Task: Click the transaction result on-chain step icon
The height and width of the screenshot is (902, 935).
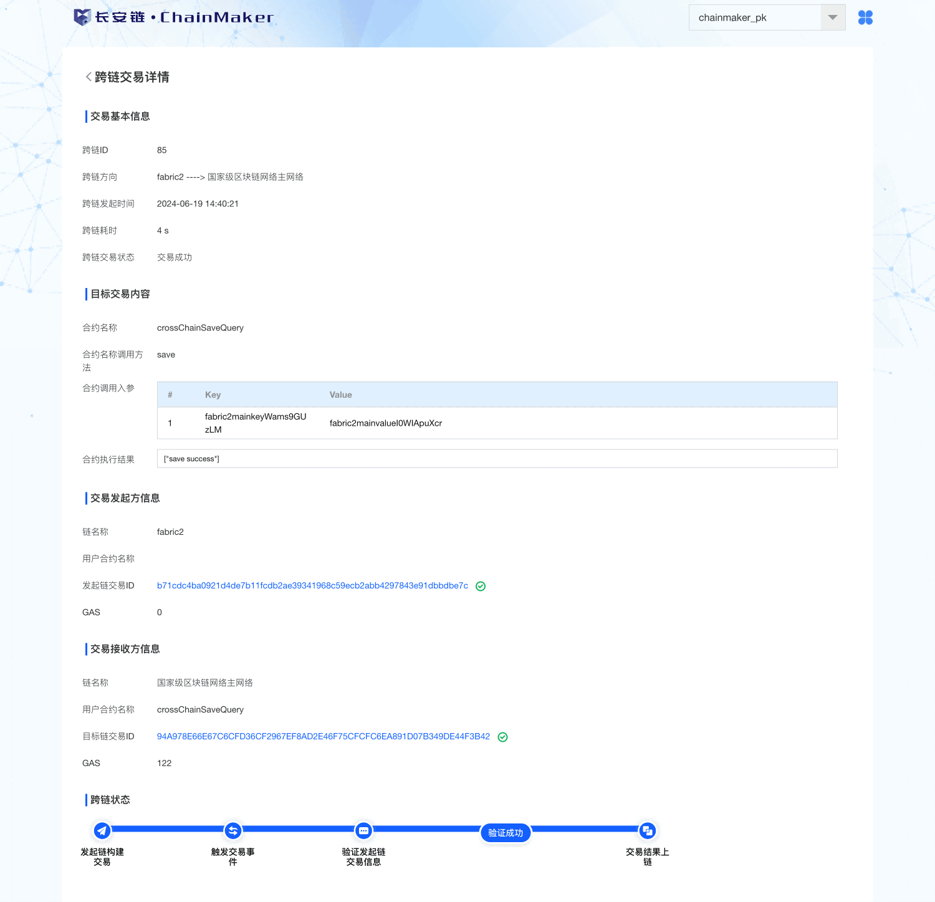Action: [x=648, y=830]
